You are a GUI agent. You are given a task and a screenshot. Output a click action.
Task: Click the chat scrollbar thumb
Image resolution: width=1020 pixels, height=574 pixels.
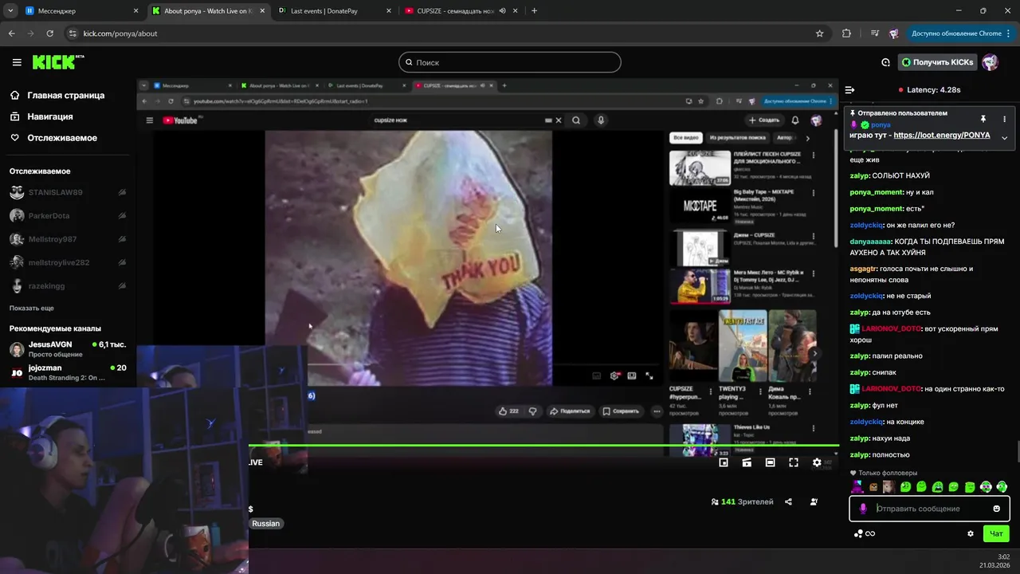point(1017,451)
